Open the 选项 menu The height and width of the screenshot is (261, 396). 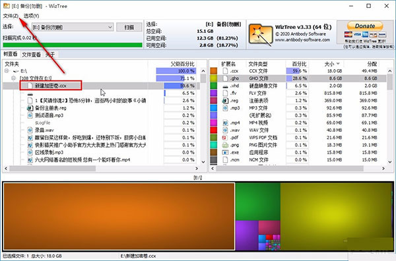(31, 16)
